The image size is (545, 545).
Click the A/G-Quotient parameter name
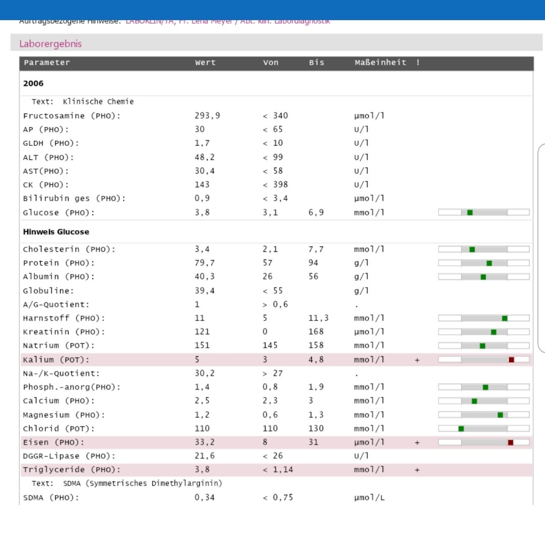click(56, 304)
